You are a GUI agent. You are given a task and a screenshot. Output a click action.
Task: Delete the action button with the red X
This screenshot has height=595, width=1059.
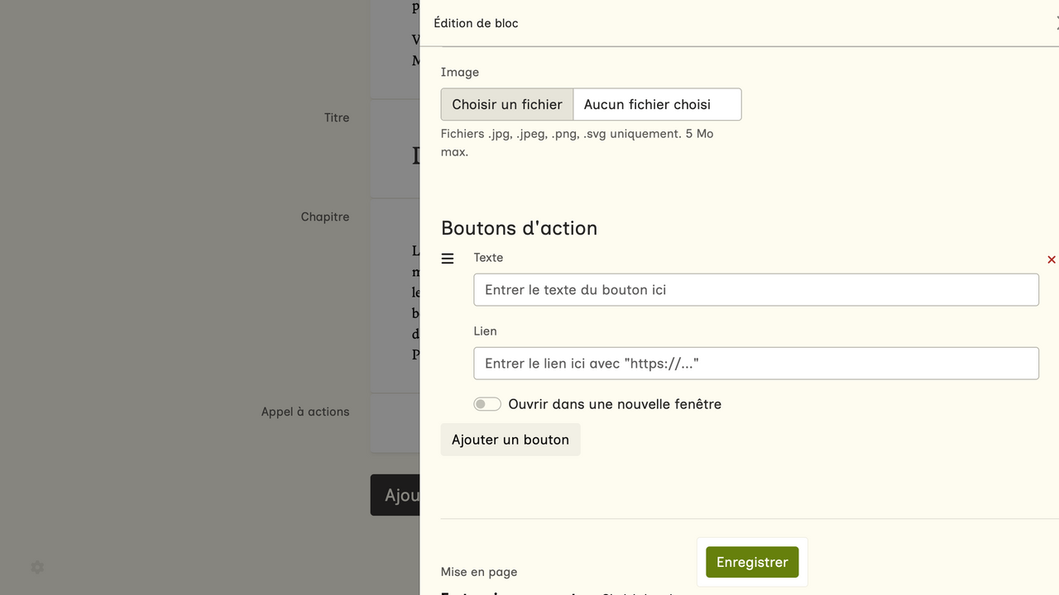point(1051,259)
